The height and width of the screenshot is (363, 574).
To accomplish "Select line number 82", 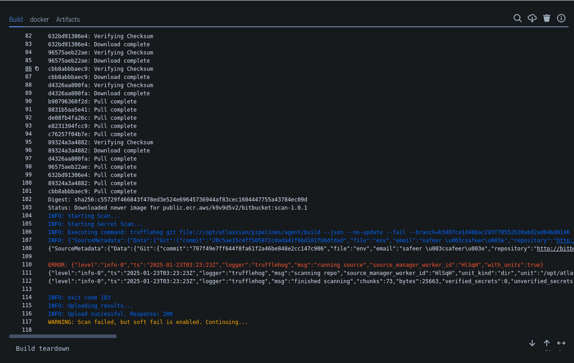I will pyautogui.click(x=28, y=36).
